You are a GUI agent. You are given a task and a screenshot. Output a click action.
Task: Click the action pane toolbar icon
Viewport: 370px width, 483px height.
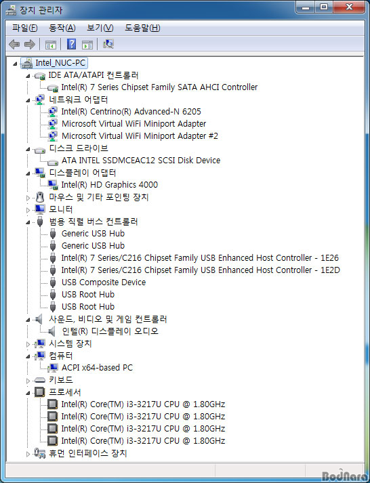pos(87,45)
